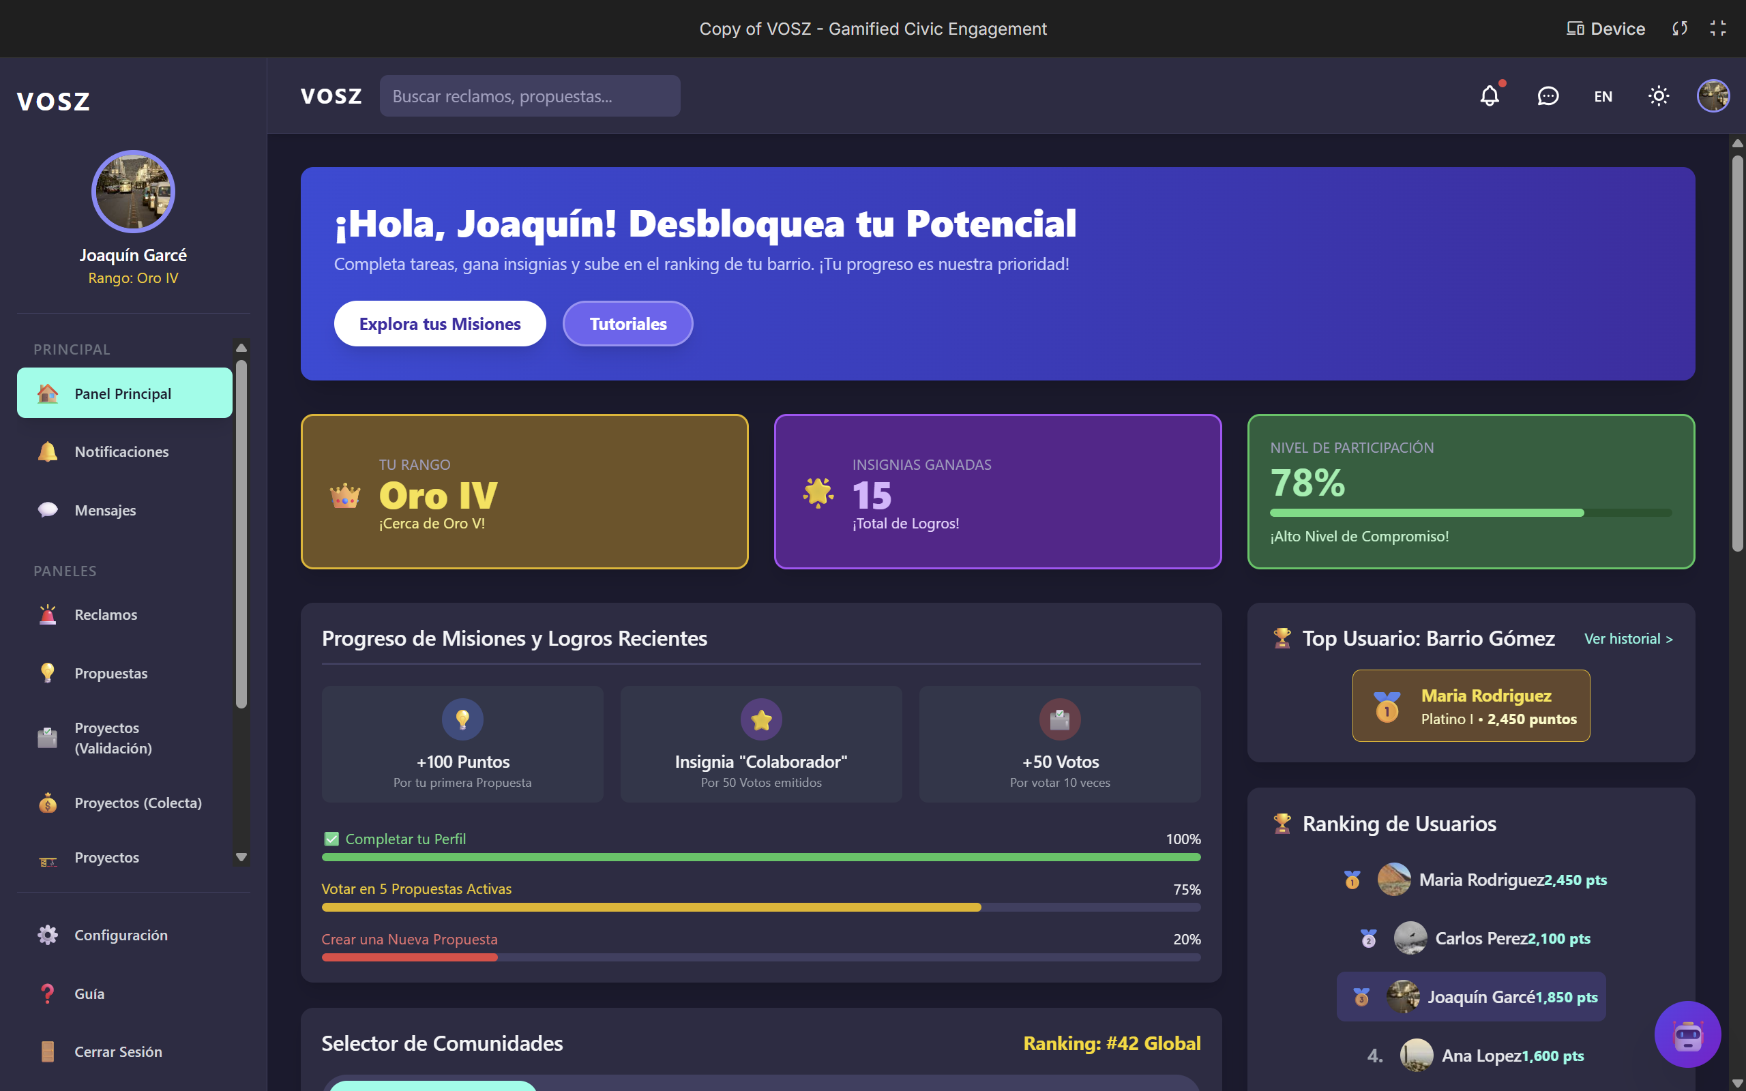Click the Device preview button
The image size is (1746, 1091).
point(1606,28)
